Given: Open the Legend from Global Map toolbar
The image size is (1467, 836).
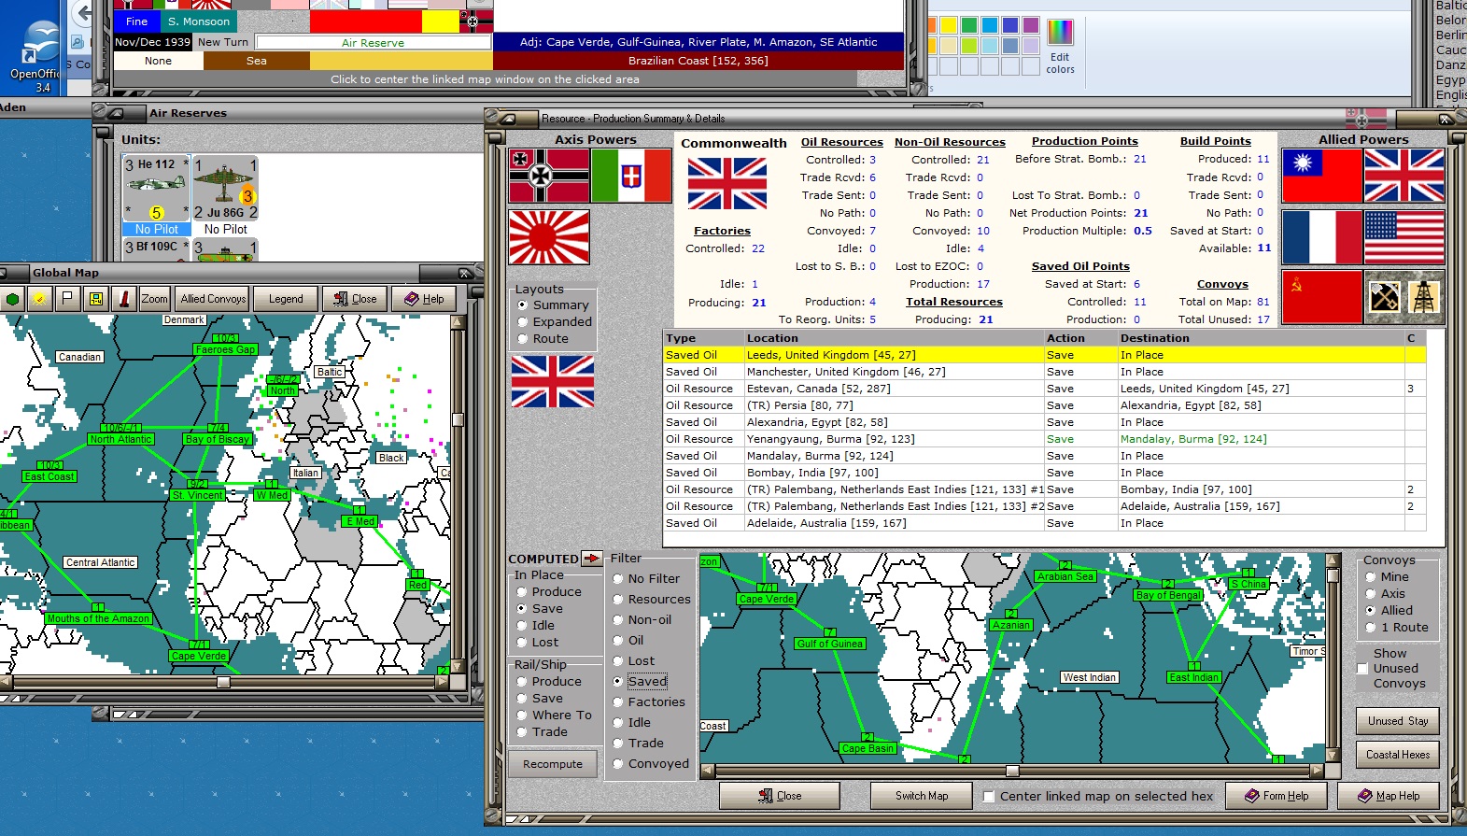Looking at the screenshot, I should pos(286,299).
